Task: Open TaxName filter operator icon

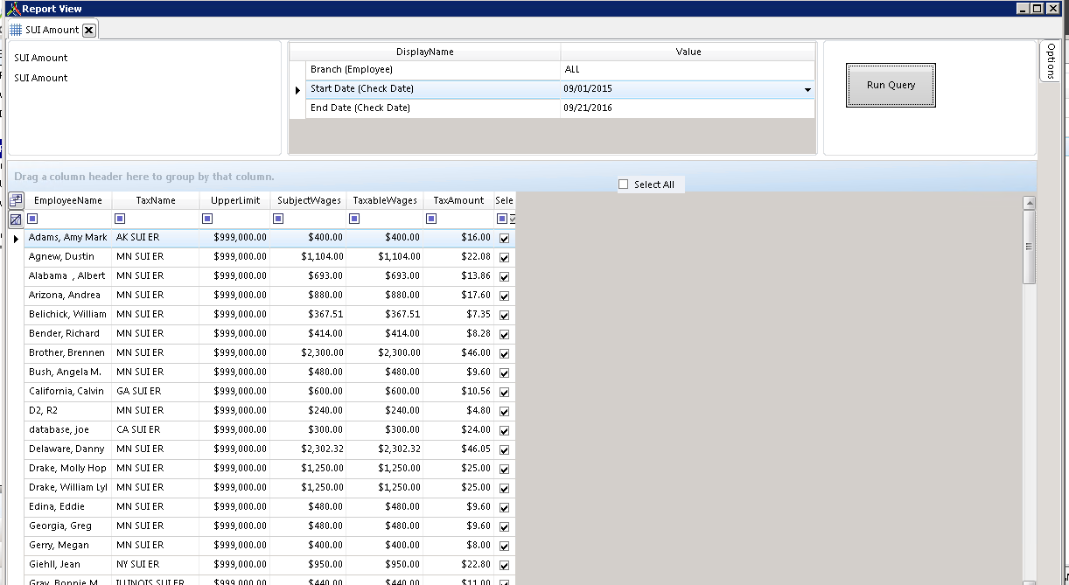Action: point(120,219)
